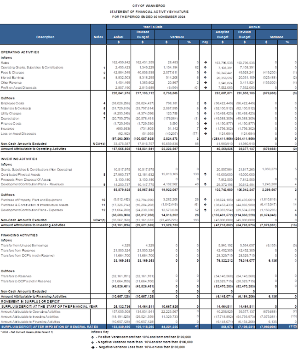This screenshot has width=298, height=350.
Task: Click the Key arrow in the Rates row
Action: pos(205,61)
